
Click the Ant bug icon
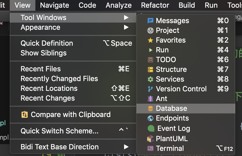coord(150,99)
